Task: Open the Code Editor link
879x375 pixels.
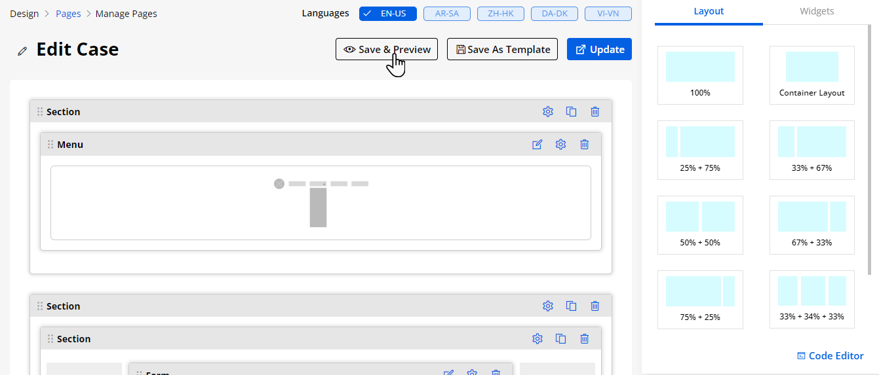Action: click(x=830, y=356)
